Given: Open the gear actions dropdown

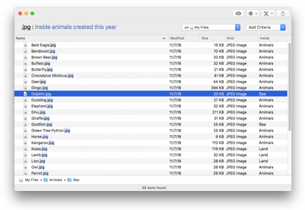Looking at the screenshot, I should (253, 13).
